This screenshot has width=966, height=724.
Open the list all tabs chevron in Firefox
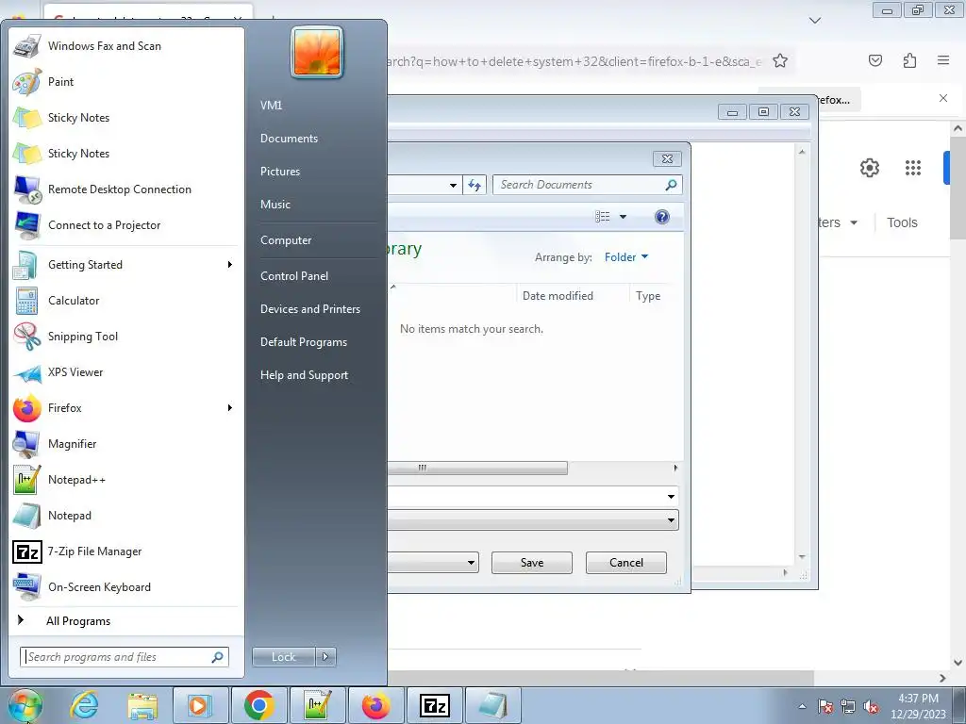point(815,21)
